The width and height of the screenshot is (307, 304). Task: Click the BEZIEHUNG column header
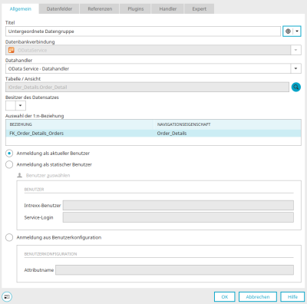[x=80, y=124]
